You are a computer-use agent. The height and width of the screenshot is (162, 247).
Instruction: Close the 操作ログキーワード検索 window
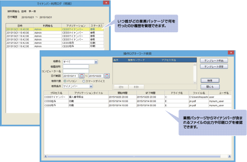(231, 53)
